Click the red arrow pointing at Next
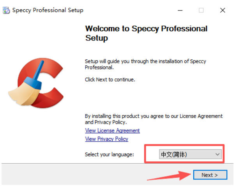This screenshot has width=235, height=186. (169, 175)
